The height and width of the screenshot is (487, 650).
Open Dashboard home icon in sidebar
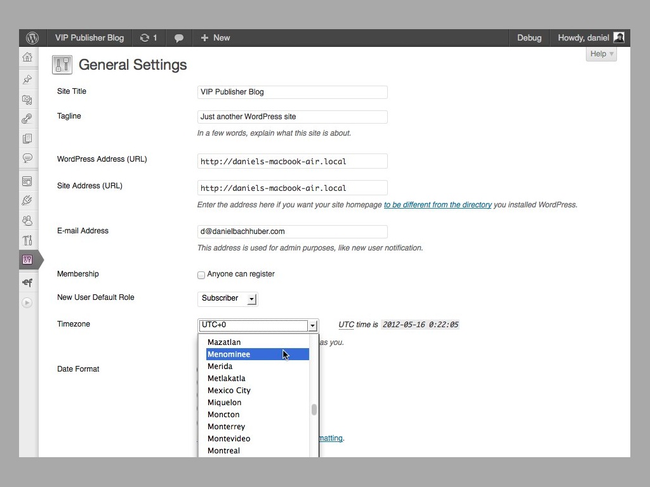click(27, 57)
